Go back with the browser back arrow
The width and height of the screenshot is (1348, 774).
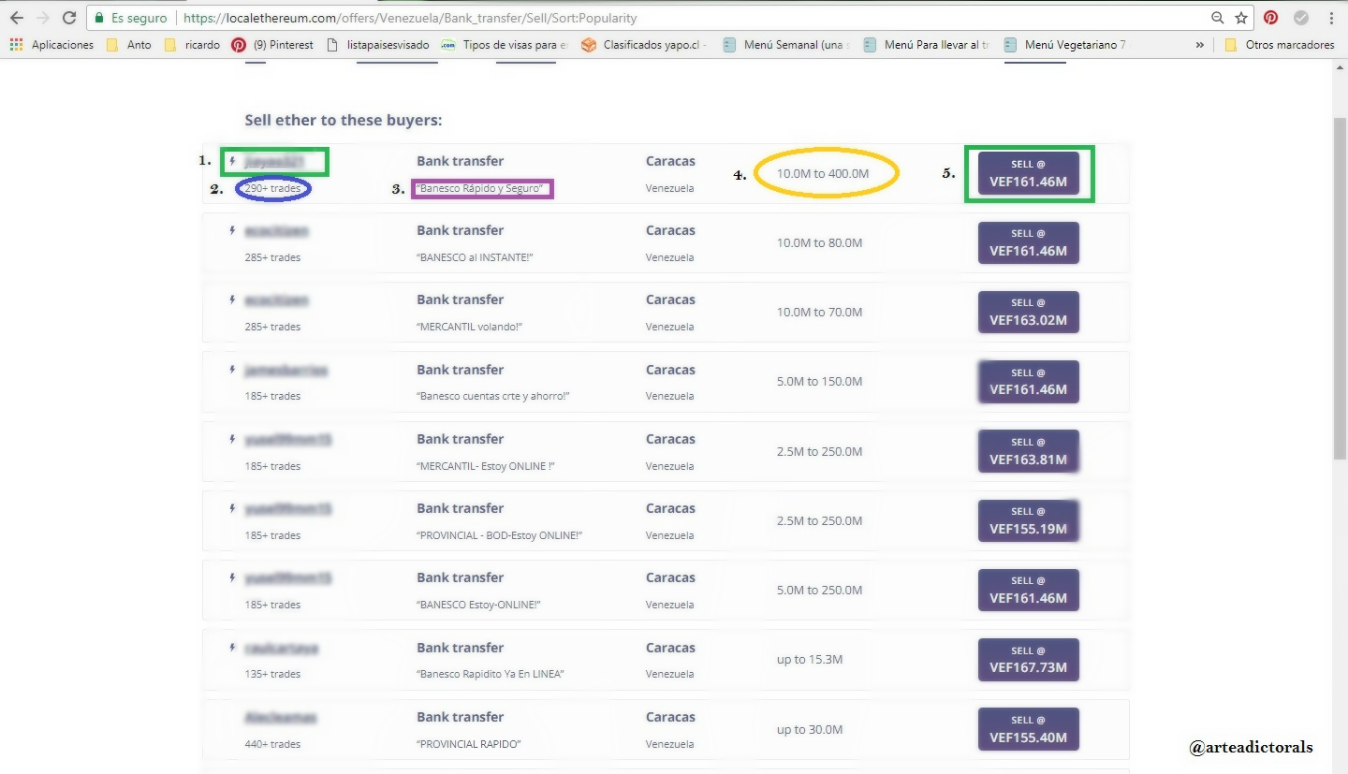tap(16, 18)
